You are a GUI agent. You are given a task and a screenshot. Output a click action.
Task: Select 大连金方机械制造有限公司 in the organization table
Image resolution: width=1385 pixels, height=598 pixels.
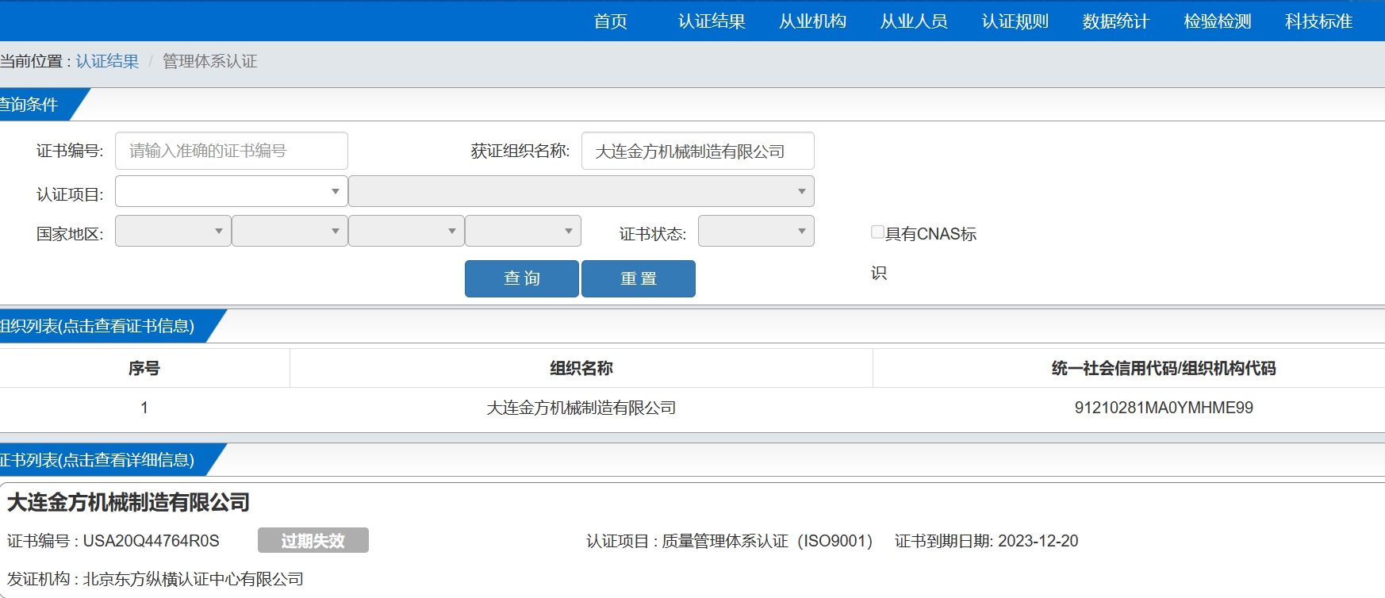pos(581,408)
